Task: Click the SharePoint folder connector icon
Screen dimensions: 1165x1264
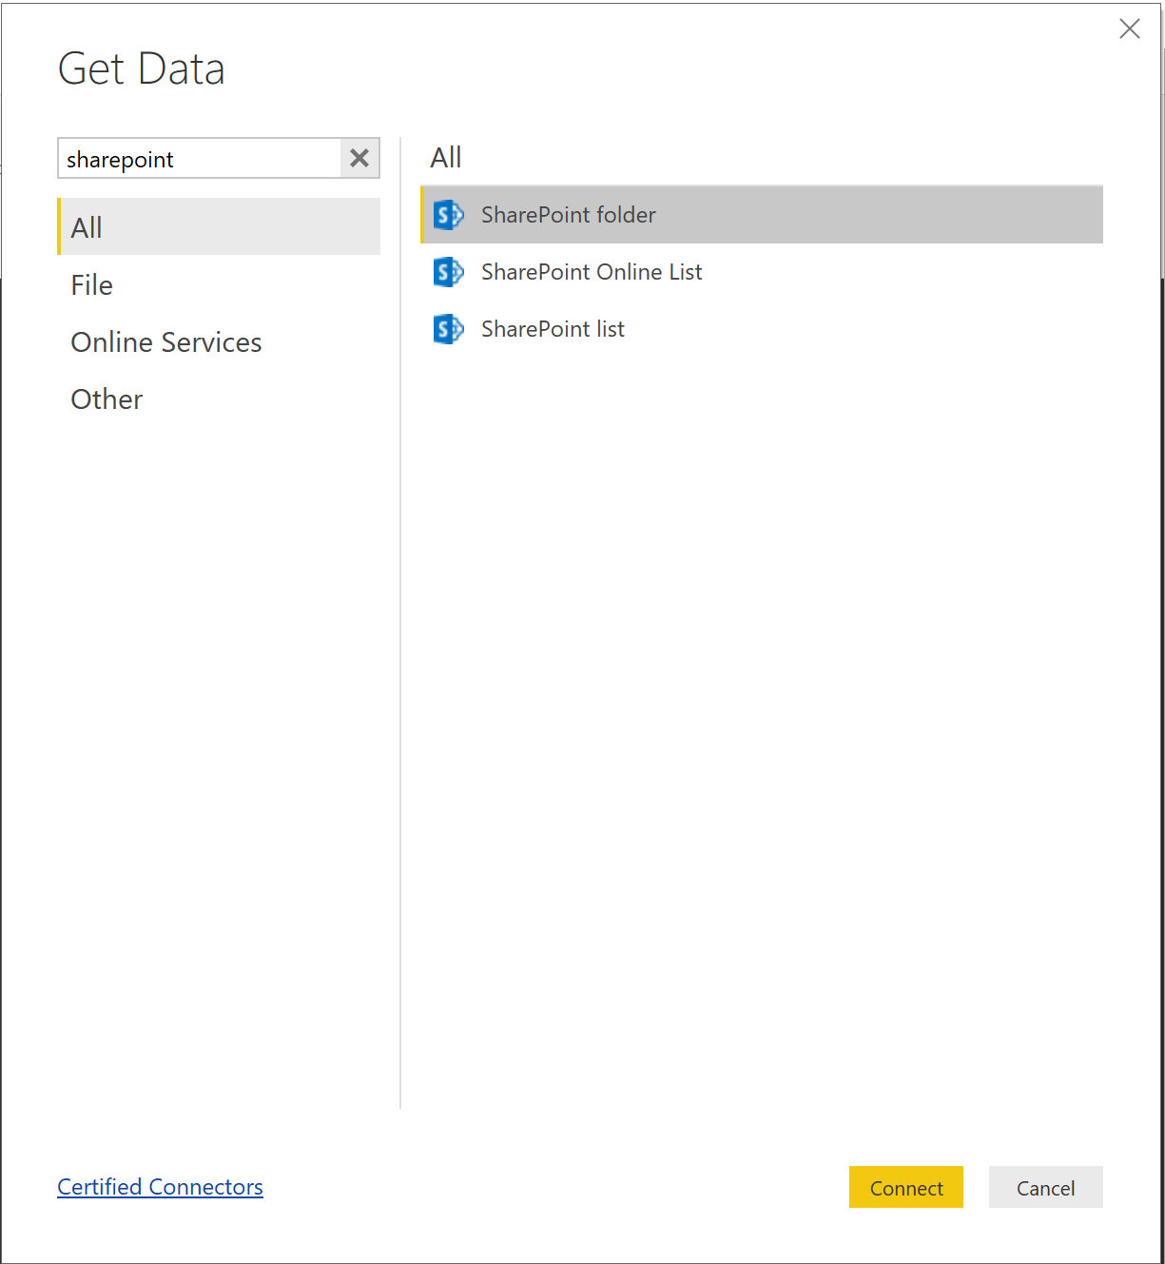Action: click(x=448, y=215)
